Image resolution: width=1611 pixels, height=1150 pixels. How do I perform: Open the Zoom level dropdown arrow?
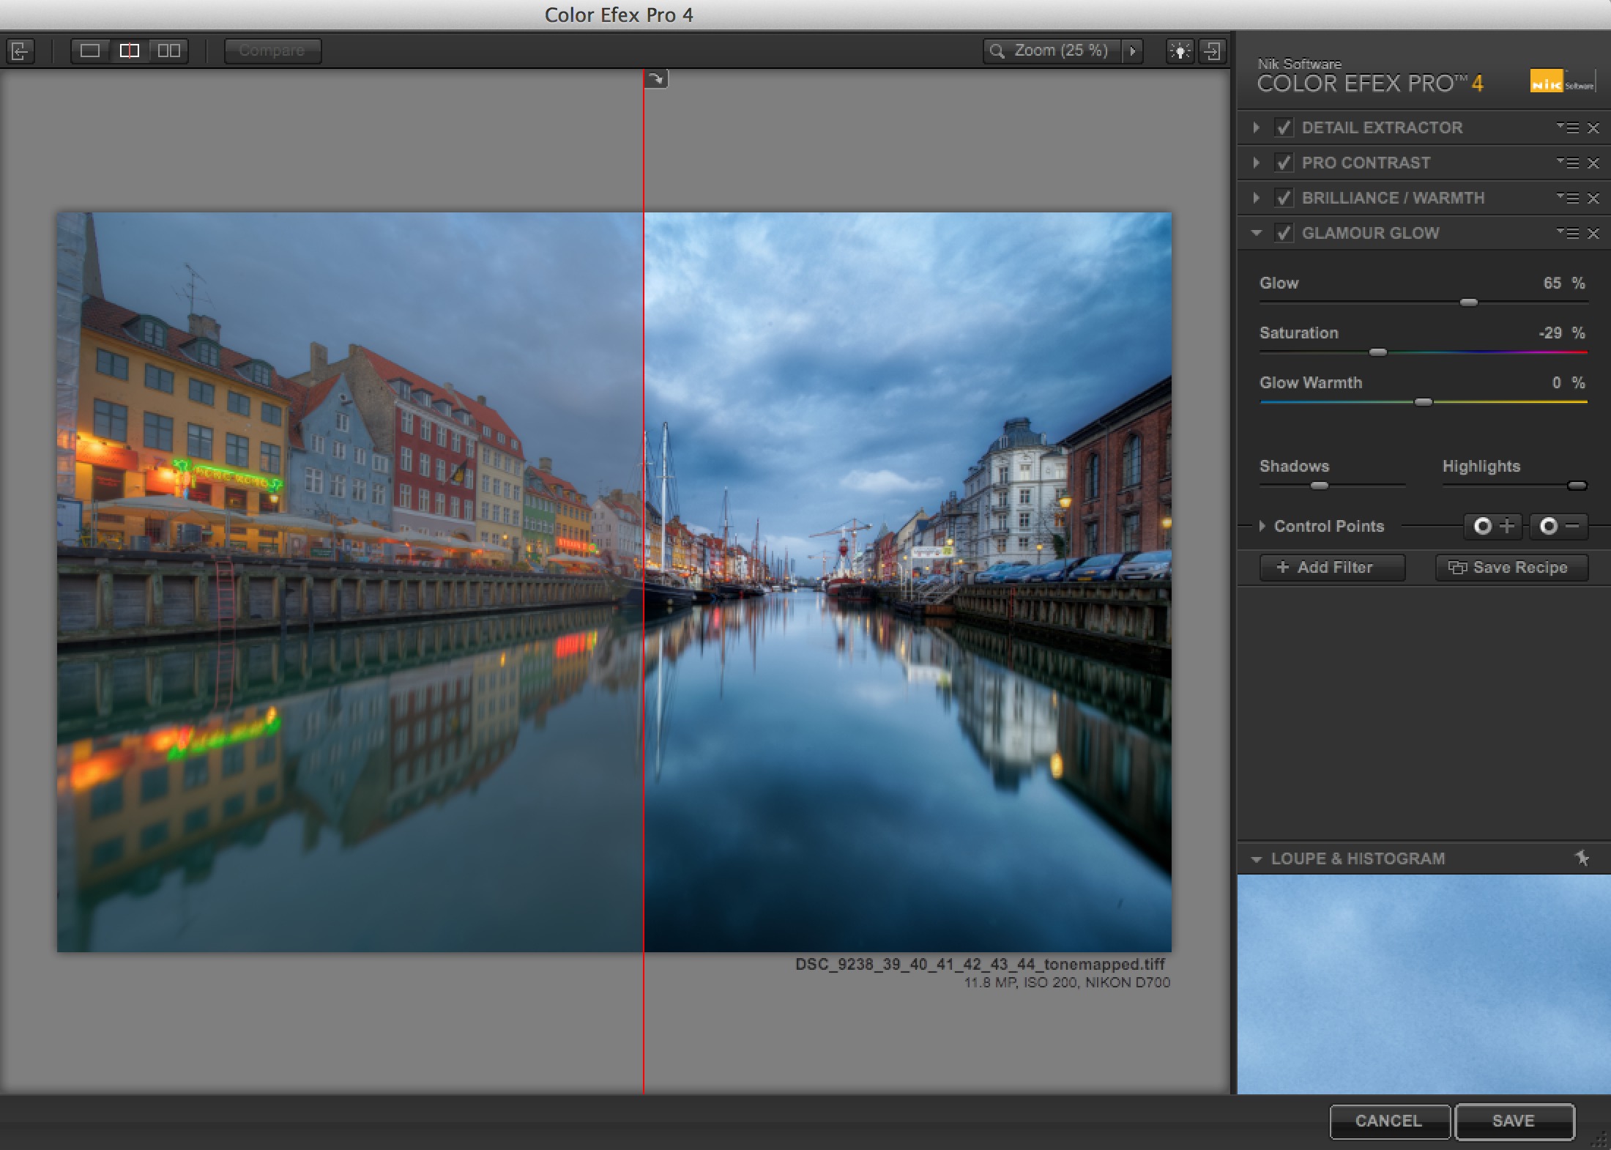coord(1133,51)
